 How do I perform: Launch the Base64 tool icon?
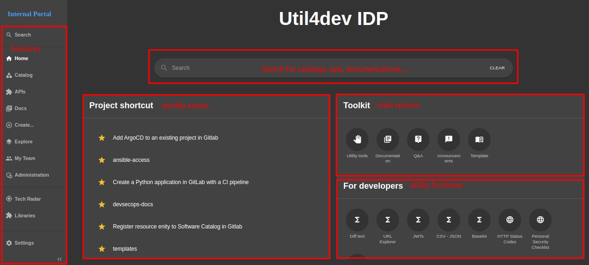pos(479,220)
